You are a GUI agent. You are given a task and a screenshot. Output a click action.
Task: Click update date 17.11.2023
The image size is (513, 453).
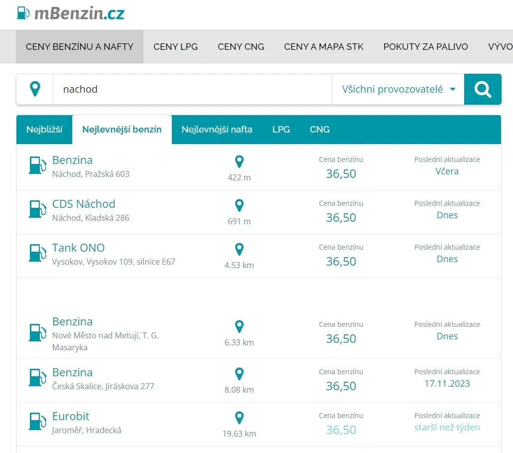click(447, 383)
